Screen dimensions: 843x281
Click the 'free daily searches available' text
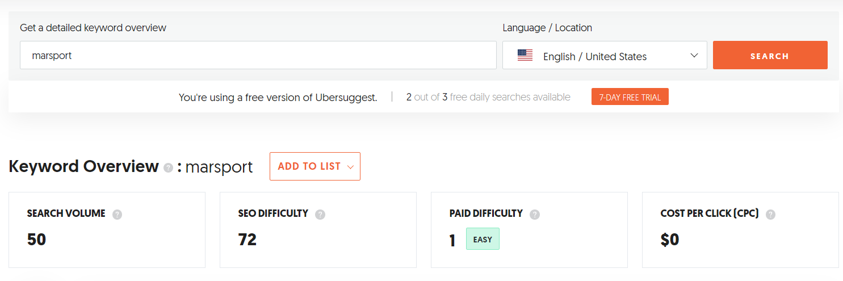(510, 97)
